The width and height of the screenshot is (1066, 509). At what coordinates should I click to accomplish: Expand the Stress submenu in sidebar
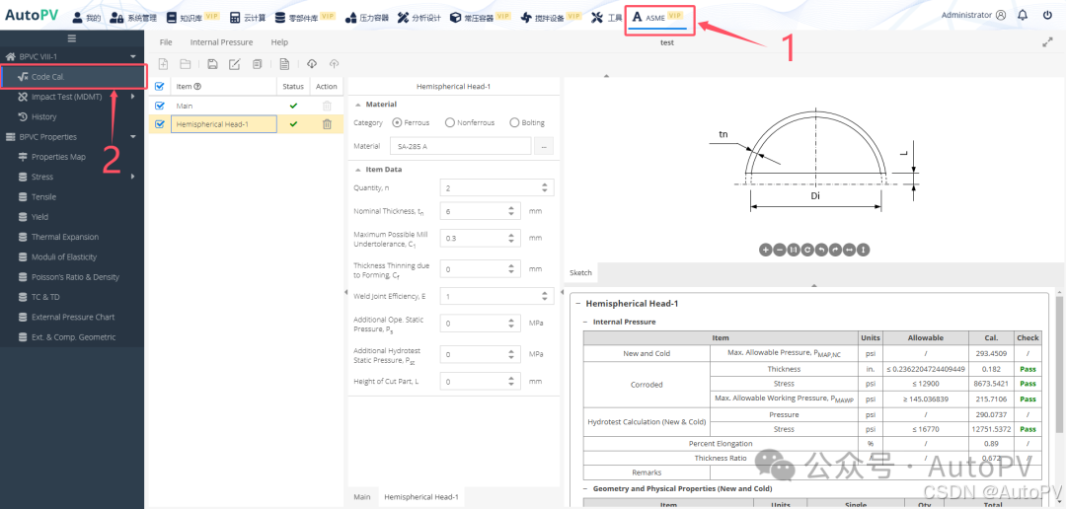click(133, 177)
